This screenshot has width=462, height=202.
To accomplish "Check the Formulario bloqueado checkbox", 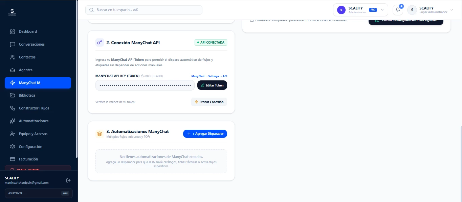I will pos(252,20).
